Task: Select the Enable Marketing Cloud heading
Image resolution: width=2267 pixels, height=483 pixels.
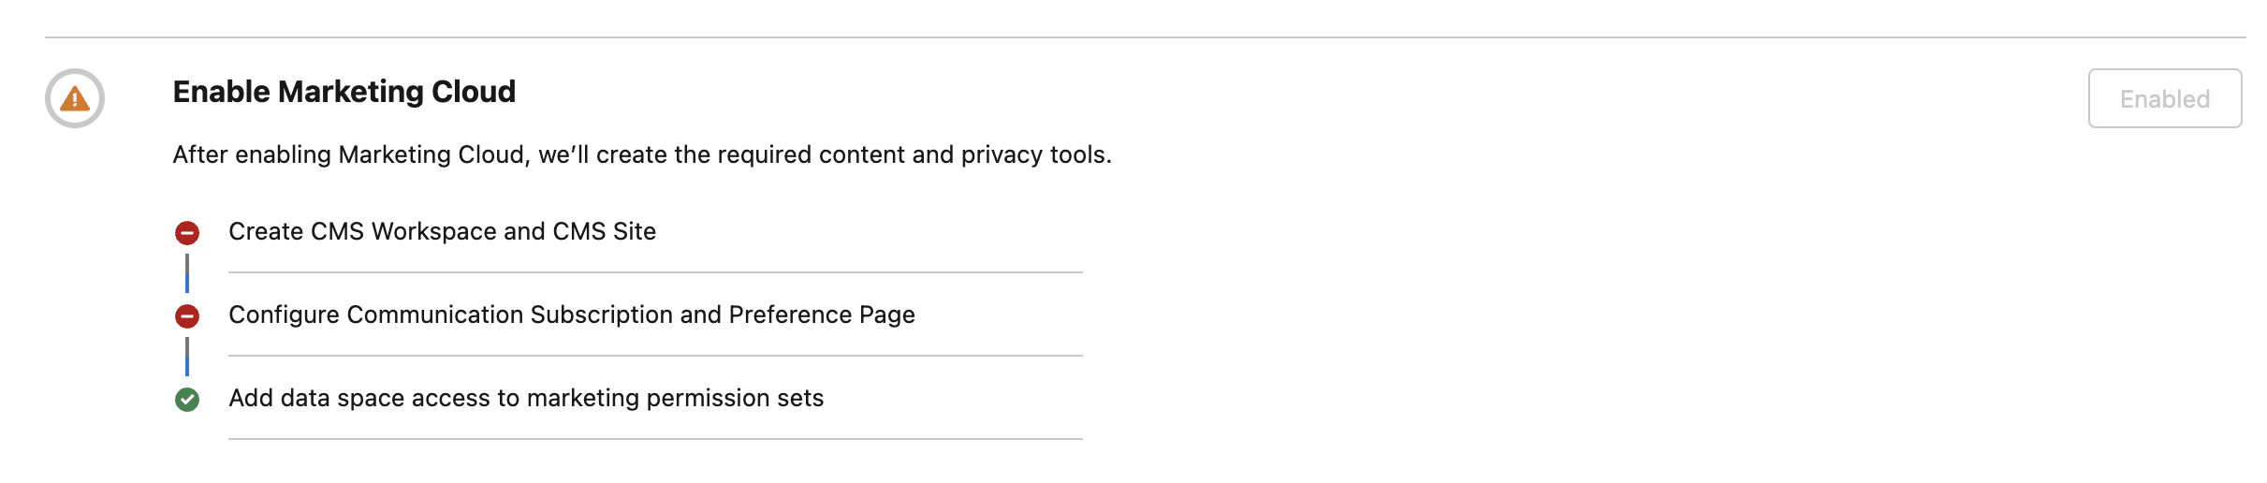Action: pos(344,92)
